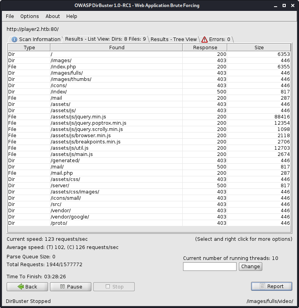The height and width of the screenshot is (308, 299).
Task: Click the thread count input field
Action: 210,267
